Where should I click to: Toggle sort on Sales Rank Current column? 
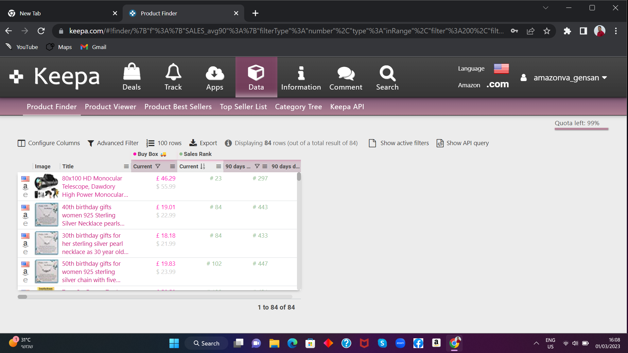click(x=202, y=166)
